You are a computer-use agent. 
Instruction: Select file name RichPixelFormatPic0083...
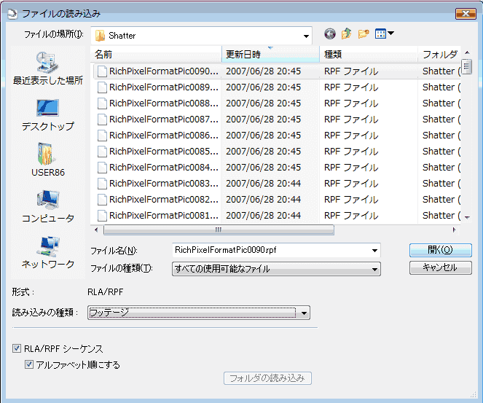pyautogui.click(x=164, y=184)
